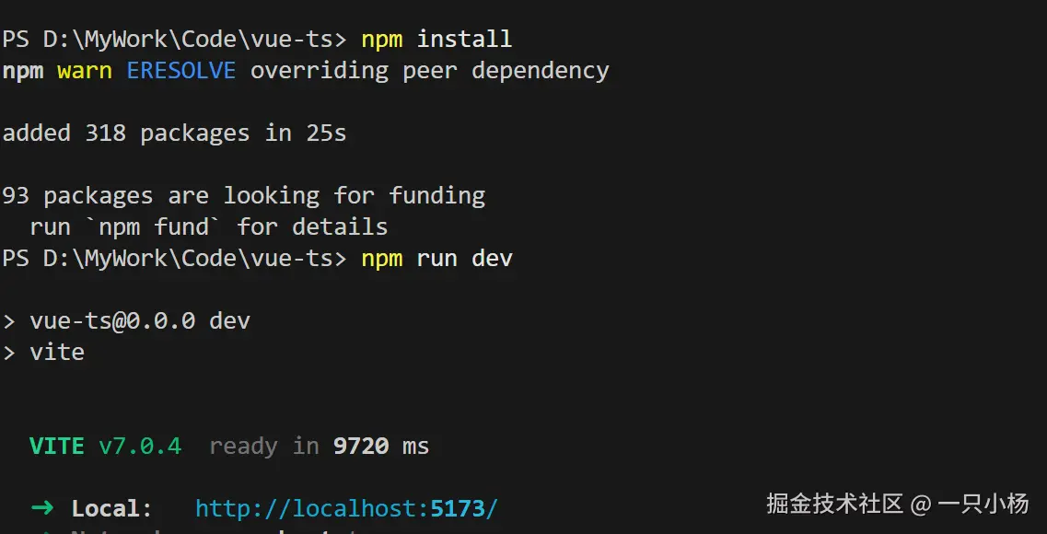Click the 'npm run dev' command text
1047x534 pixels.
click(x=436, y=258)
